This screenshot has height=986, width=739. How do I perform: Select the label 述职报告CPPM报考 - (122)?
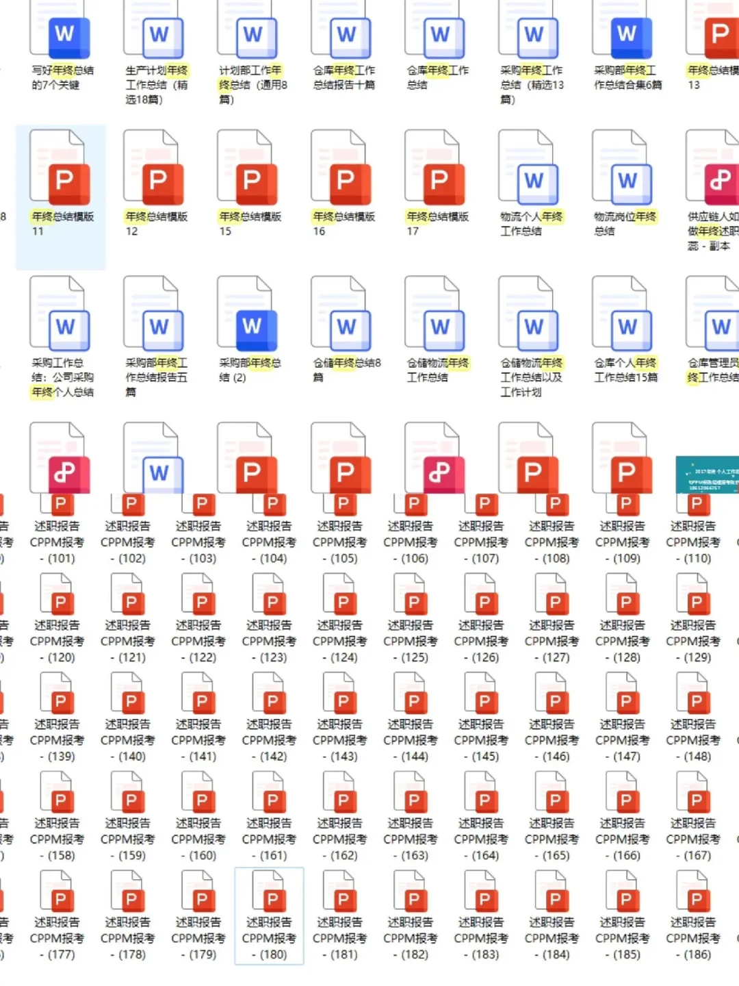click(198, 642)
